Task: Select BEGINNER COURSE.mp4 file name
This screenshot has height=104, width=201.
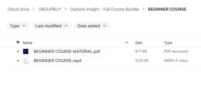Action: pos(57,61)
